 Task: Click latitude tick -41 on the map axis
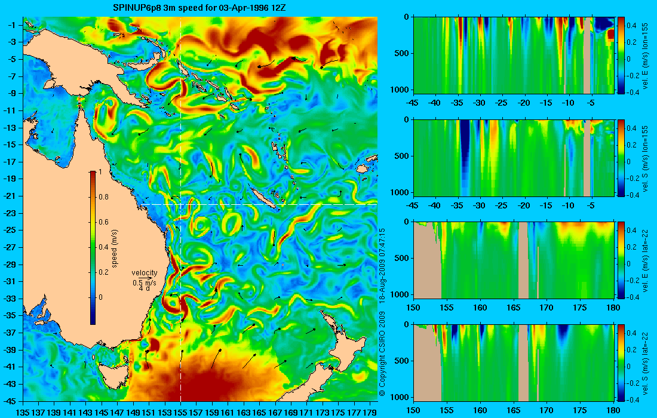point(10,367)
